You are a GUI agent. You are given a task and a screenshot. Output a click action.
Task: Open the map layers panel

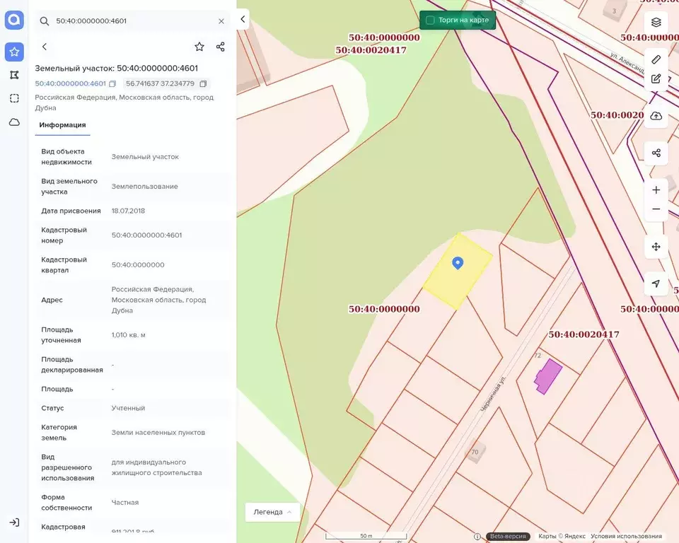click(x=656, y=22)
